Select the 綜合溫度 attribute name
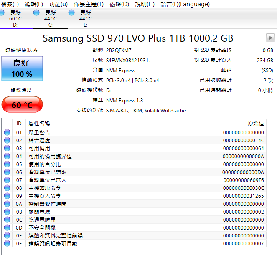Image resolution: width=277 pixels, height=255 pixels. [x=39, y=141]
